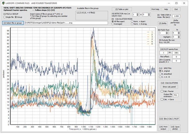Click (14) Print output button
Viewport: 190px width, 134px height.
coord(163,128)
